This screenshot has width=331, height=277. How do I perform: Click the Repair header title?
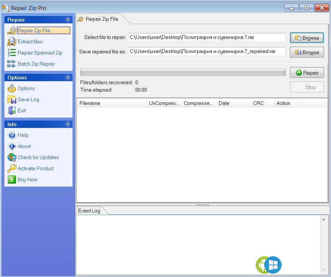pyautogui.click(x=16, y=20)
